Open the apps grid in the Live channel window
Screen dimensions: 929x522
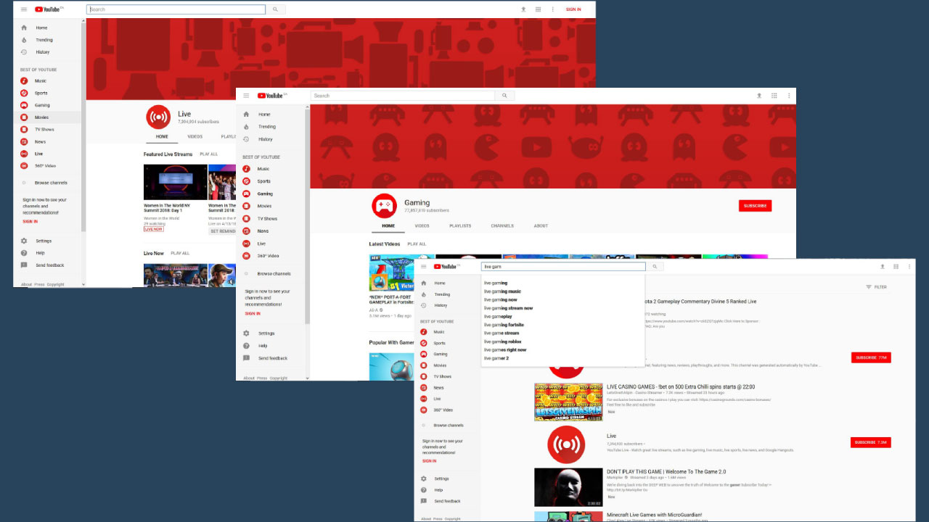point(538,9)
